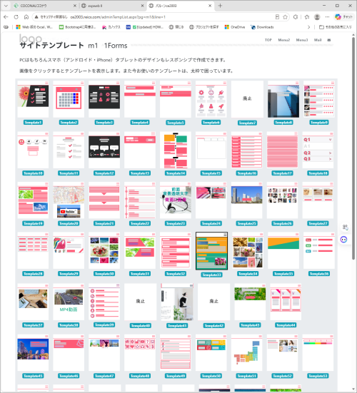Click the mail envelope icon in site header
Viewport: 357px width, 393px height.
coord(329,40)
